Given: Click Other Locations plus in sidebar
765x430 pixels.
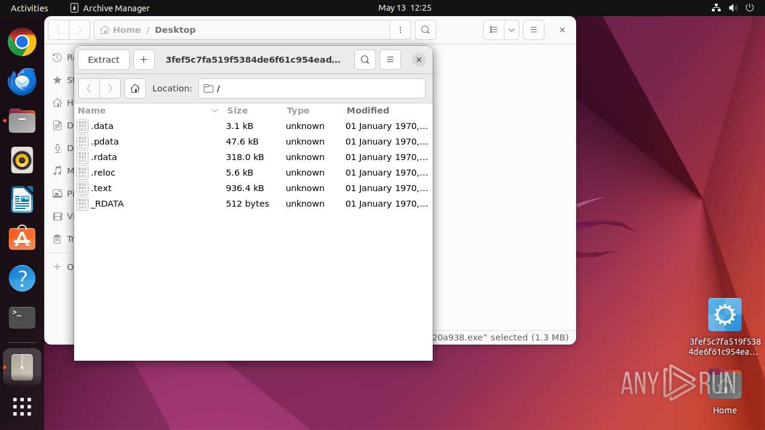Looking at the screenshot, I should 57,267.
